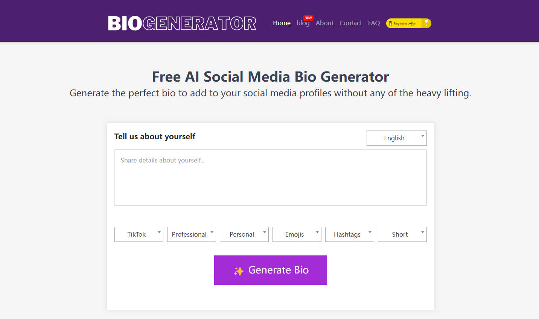Image resolution: width=539 pixels, height=319 pixels.
Task: Go to the About page
Action: pyautogui.click(x=324, y=23)
